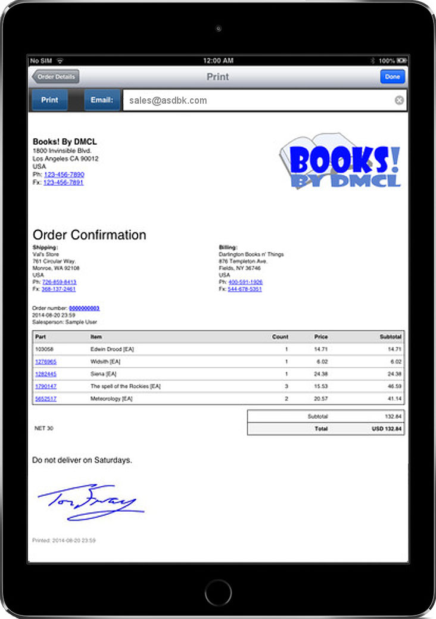436x619 pixels.
Task: Go back to Order Details
Action: [x=55, y=77]
